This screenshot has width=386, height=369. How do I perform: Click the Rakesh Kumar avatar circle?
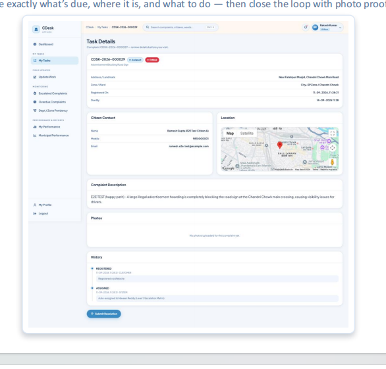click(x=315, y=28)
